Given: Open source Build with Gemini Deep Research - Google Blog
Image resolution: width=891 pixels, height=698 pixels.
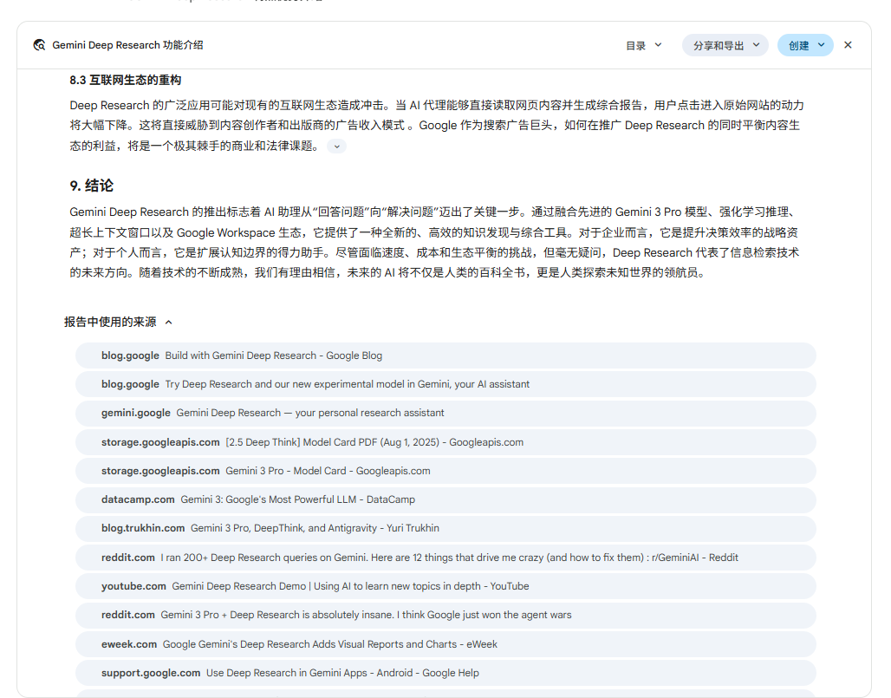Looking at the screenshot, I should pyautogui.click(x=445, y=356).
